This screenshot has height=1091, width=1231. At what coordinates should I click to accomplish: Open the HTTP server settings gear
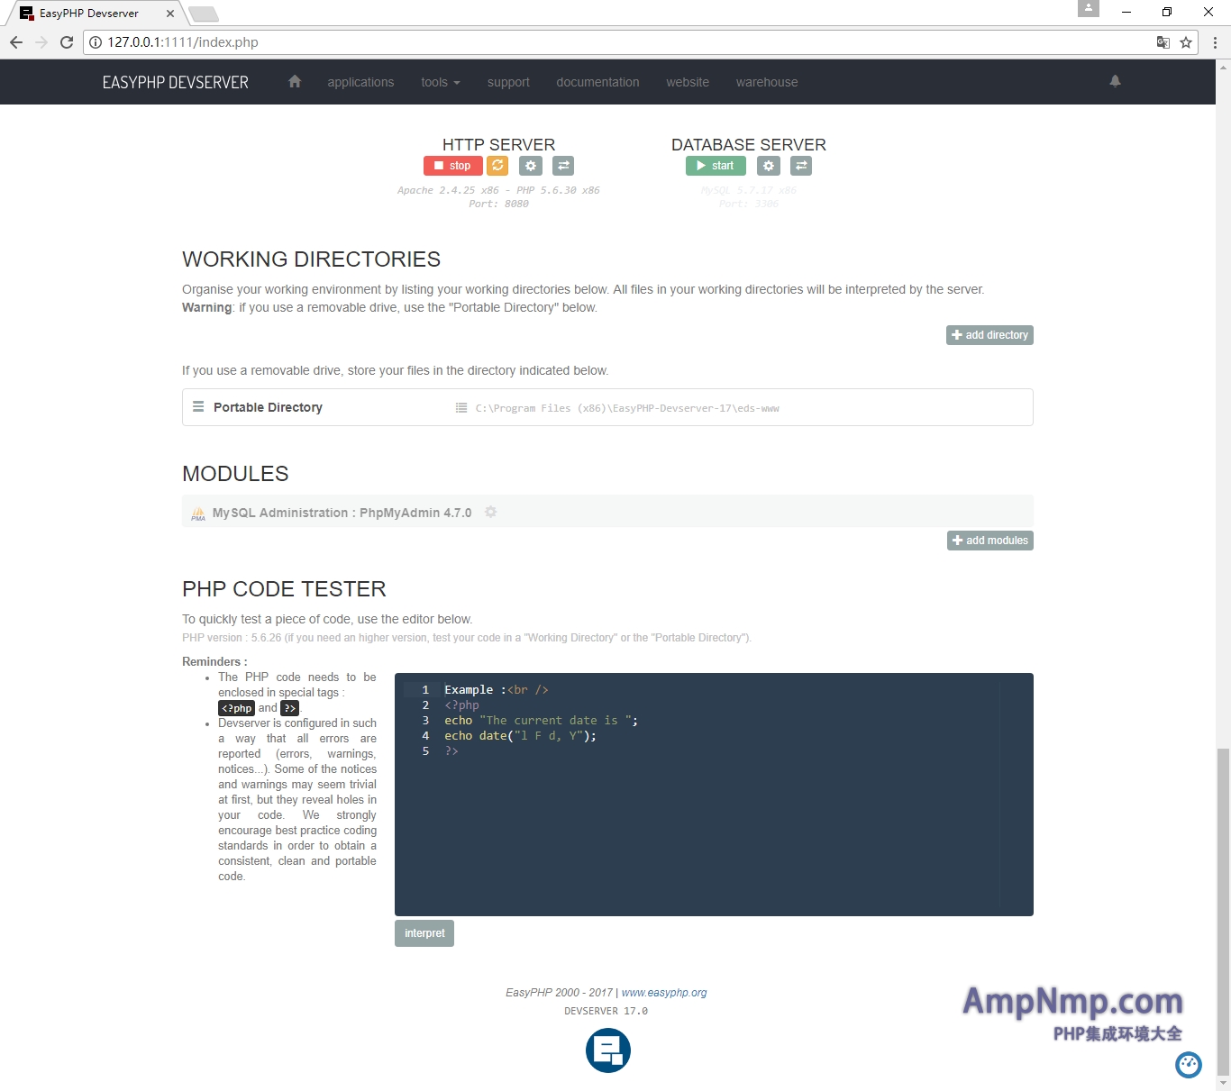pyautogui.click(x=531, y=166)
